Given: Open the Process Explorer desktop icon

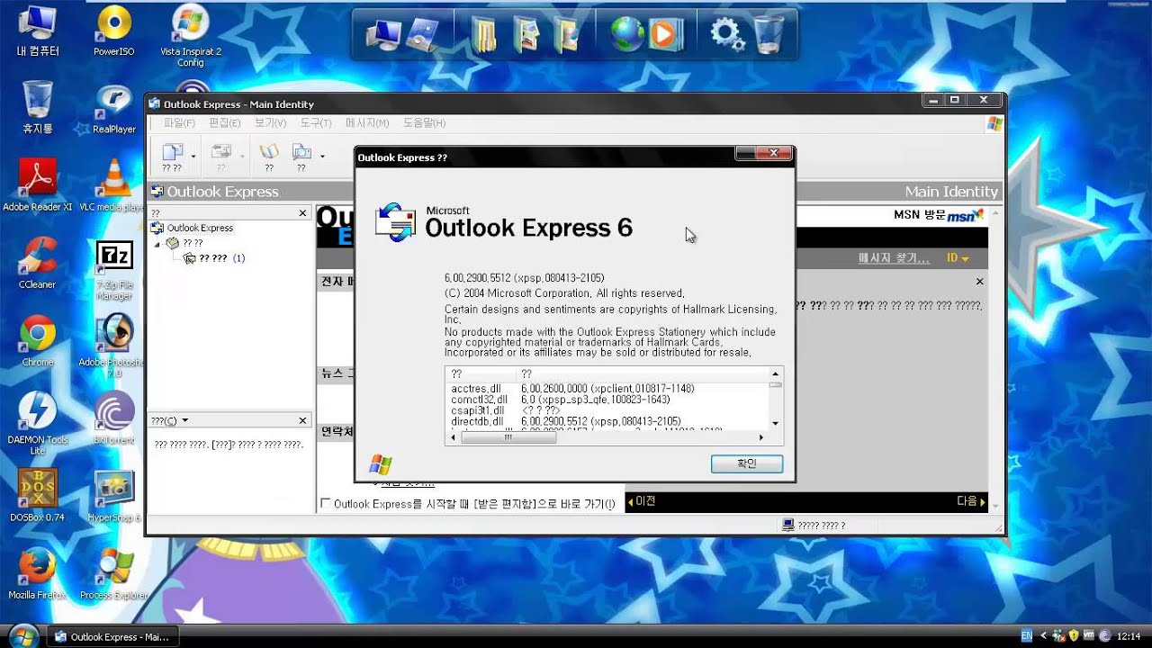Looking at the screenshot, I should 114,573.
